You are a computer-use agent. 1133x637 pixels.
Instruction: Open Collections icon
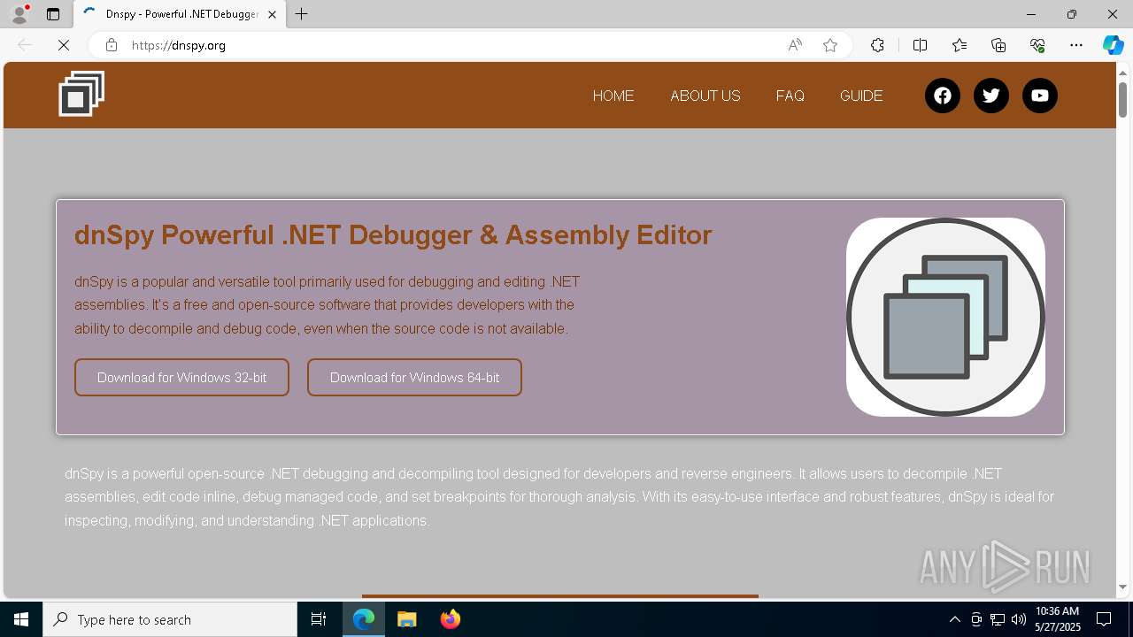tap(998, 45)
